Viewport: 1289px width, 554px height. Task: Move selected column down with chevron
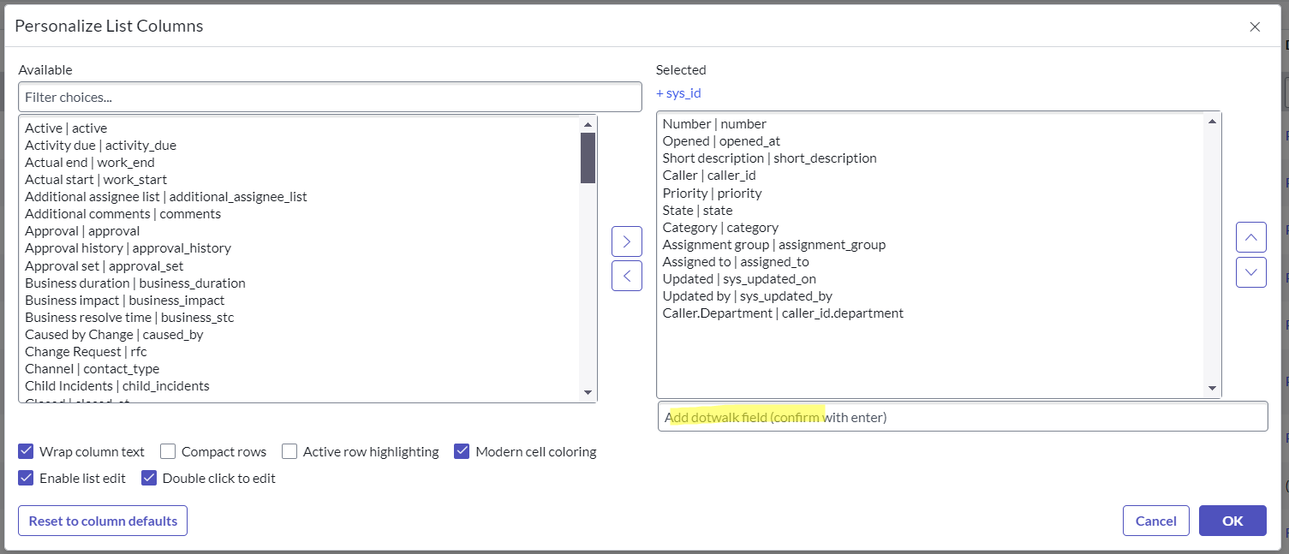[1250, 272]
